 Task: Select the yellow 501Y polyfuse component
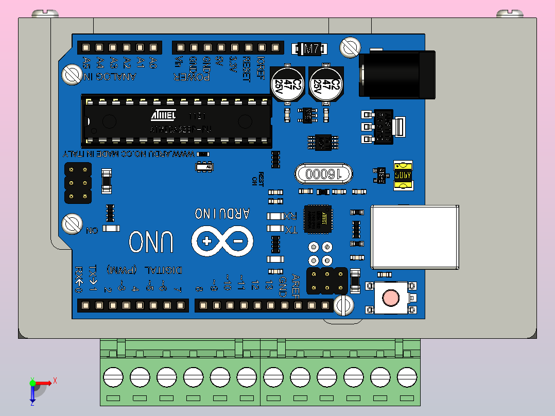403,175
